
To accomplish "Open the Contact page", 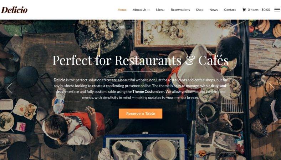I will (x=230, y=10).
